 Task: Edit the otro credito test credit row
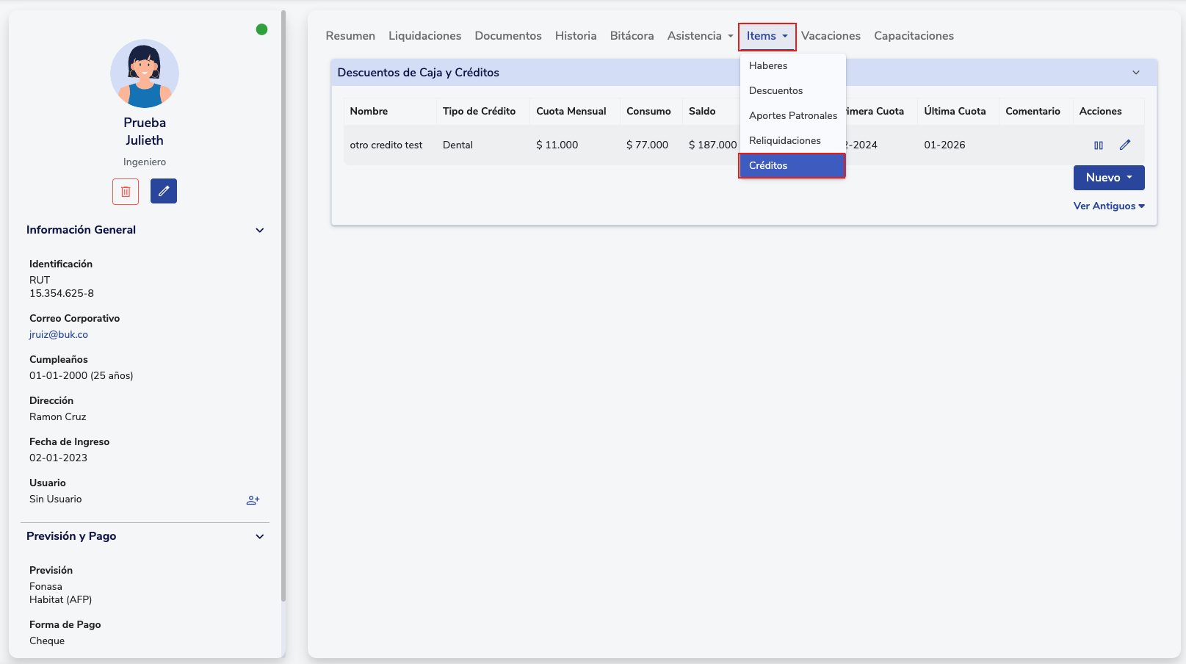[x=1124, y=145]
